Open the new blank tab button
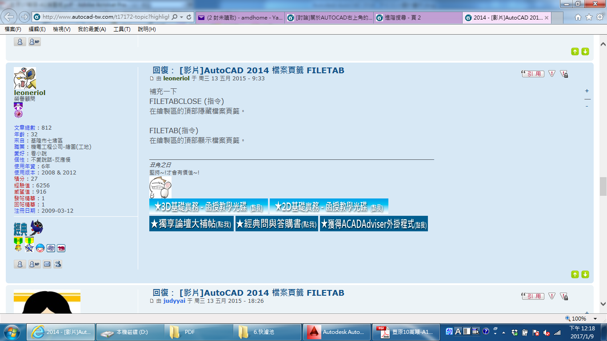This screenshot has height=341, width=607. (x=558, y=18)
